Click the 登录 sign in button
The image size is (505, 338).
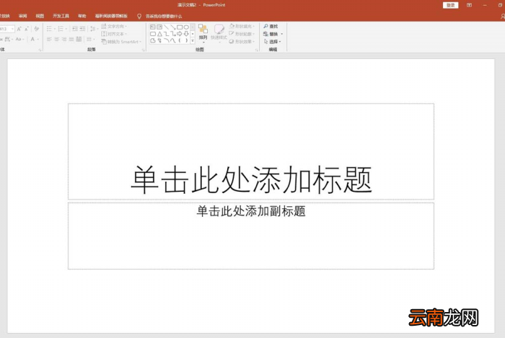coord(451,5)
